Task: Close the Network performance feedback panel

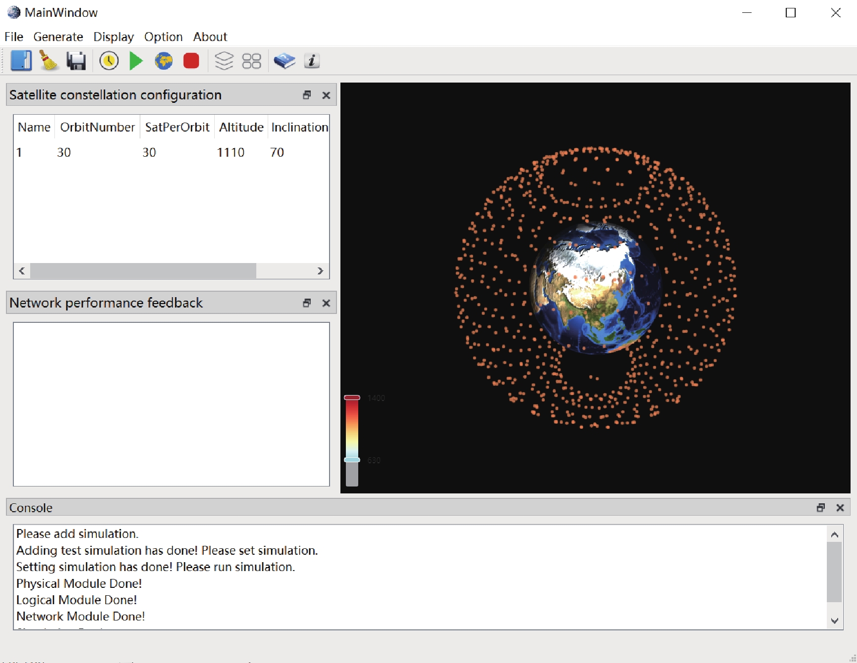Action: tap(326, 303)
